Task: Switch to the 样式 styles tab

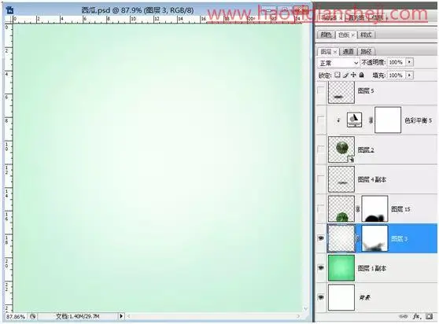Action: (x=366, y=35)
